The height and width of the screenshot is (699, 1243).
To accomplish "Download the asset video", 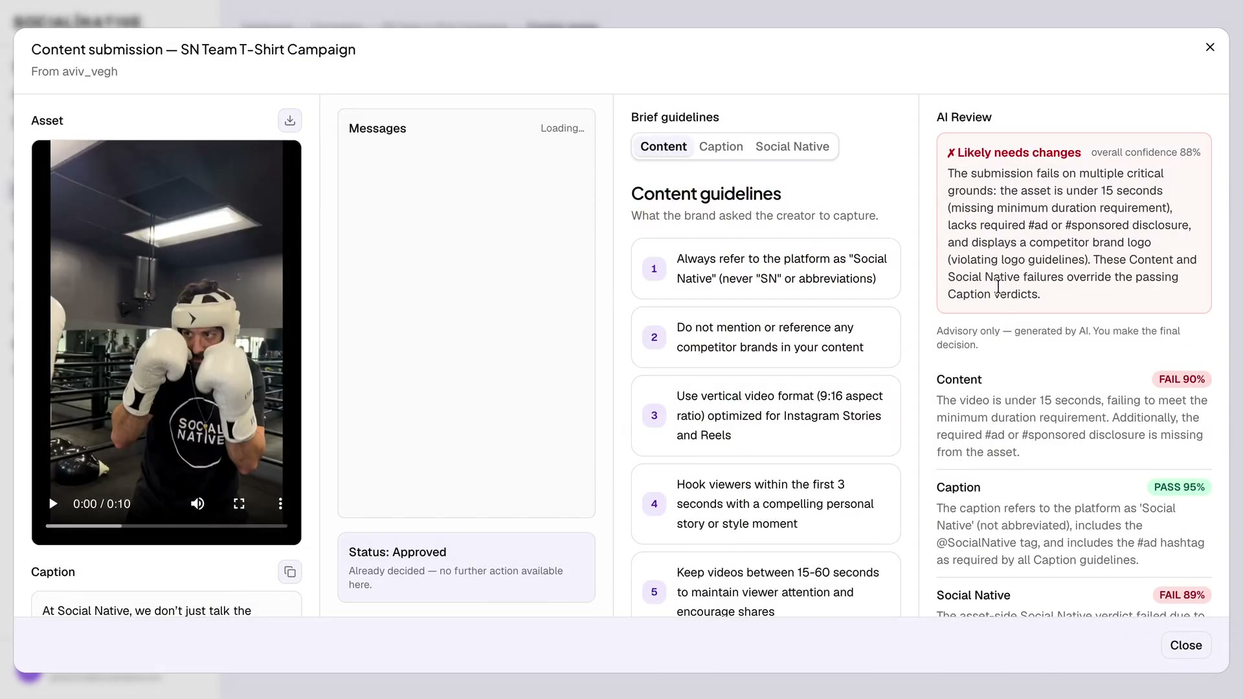I will coord(290,120).
